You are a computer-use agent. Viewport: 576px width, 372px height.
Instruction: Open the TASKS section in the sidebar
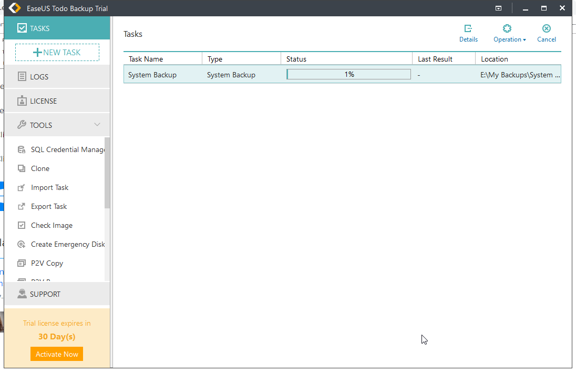tap(57, 28)
